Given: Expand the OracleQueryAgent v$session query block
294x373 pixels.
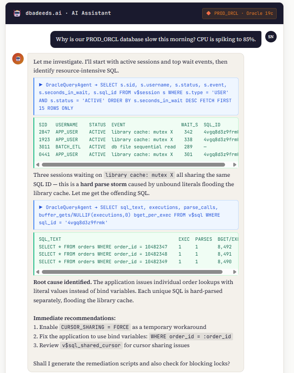Looking at the screenshot, I should (x=135, y=96).
